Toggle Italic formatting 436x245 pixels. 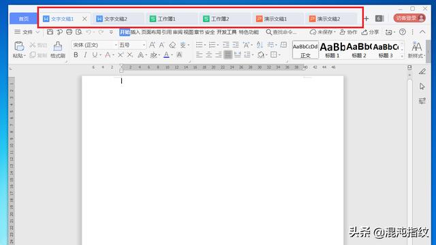point(85,55)
